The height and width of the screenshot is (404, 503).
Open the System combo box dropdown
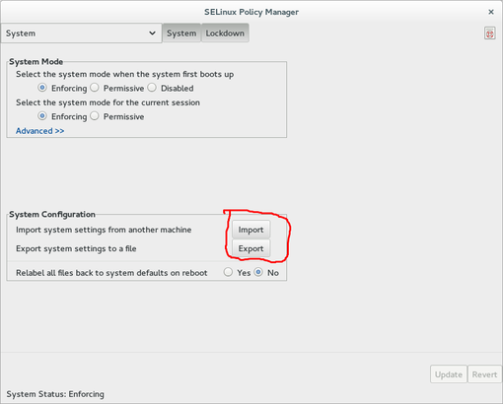coord(81,34)
